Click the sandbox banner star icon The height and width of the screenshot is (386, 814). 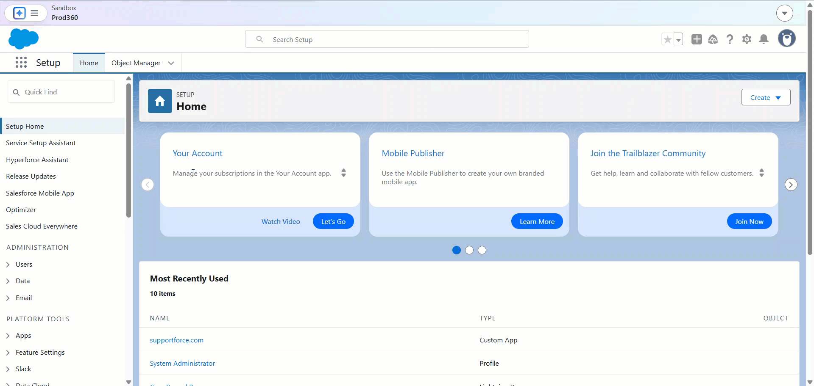point(20,13)
